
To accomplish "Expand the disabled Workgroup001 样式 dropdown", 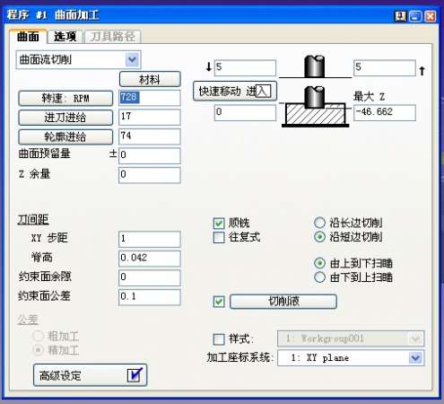I will coord(415,338).
